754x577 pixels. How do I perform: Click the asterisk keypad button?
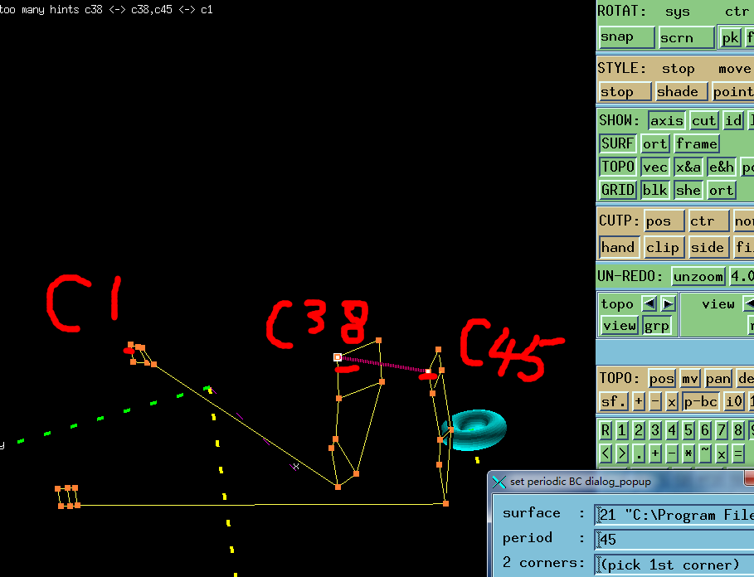pos(688,453)
